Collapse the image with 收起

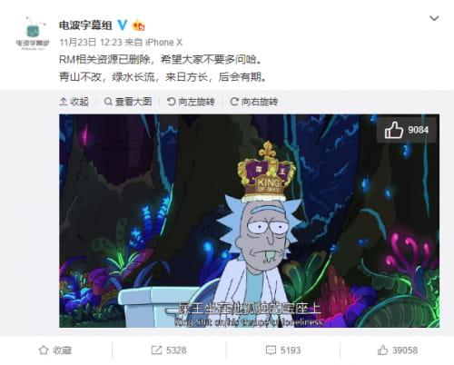[x=74, y=102]
